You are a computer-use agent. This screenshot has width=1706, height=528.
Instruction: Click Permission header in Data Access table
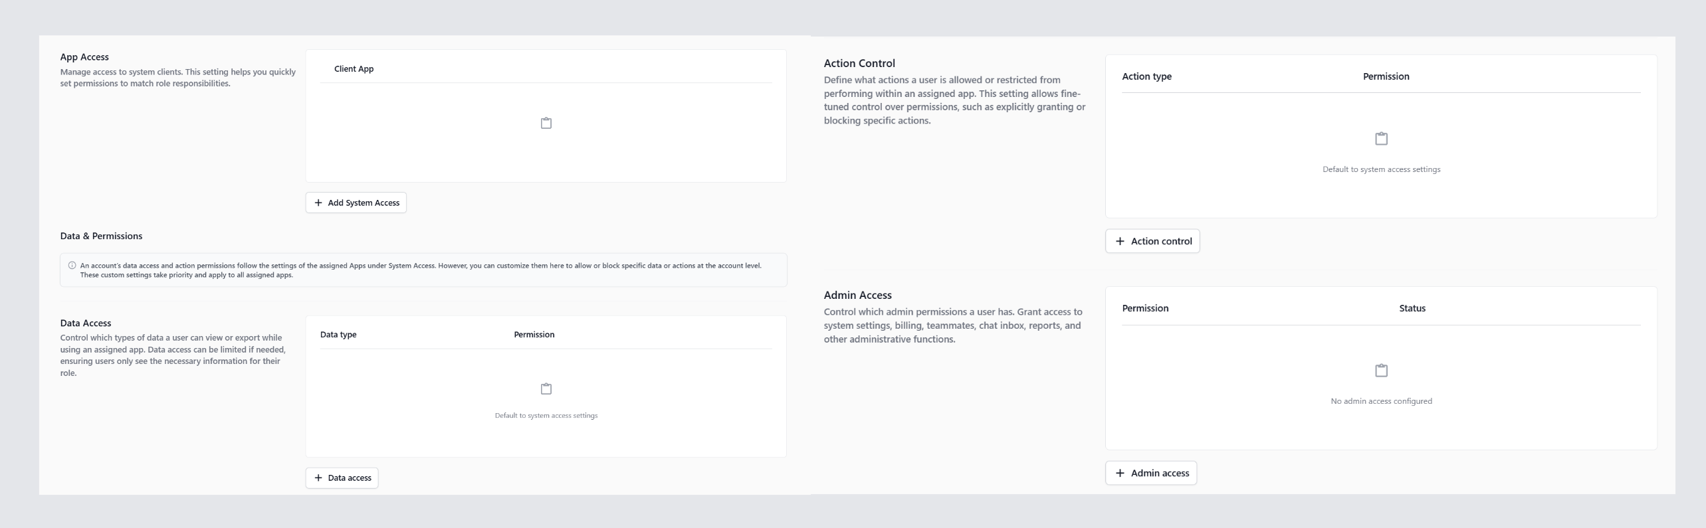(x=534, y=335)
